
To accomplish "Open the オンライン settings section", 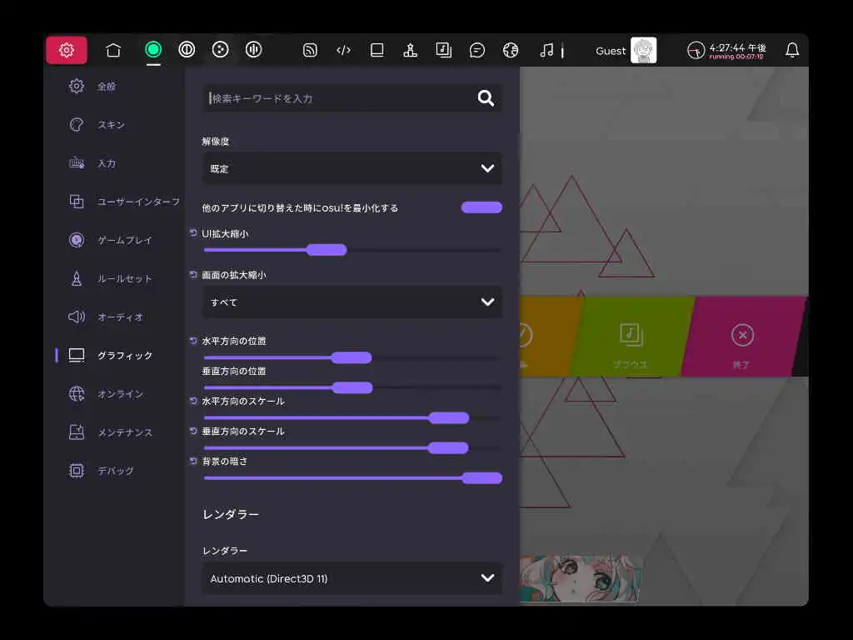I will pyautogui.click(x=120, y=393).
